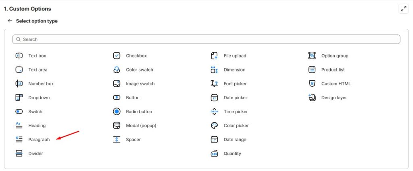Click the Search input field
This screenshot has width=413, height=171.
(206, 39)
